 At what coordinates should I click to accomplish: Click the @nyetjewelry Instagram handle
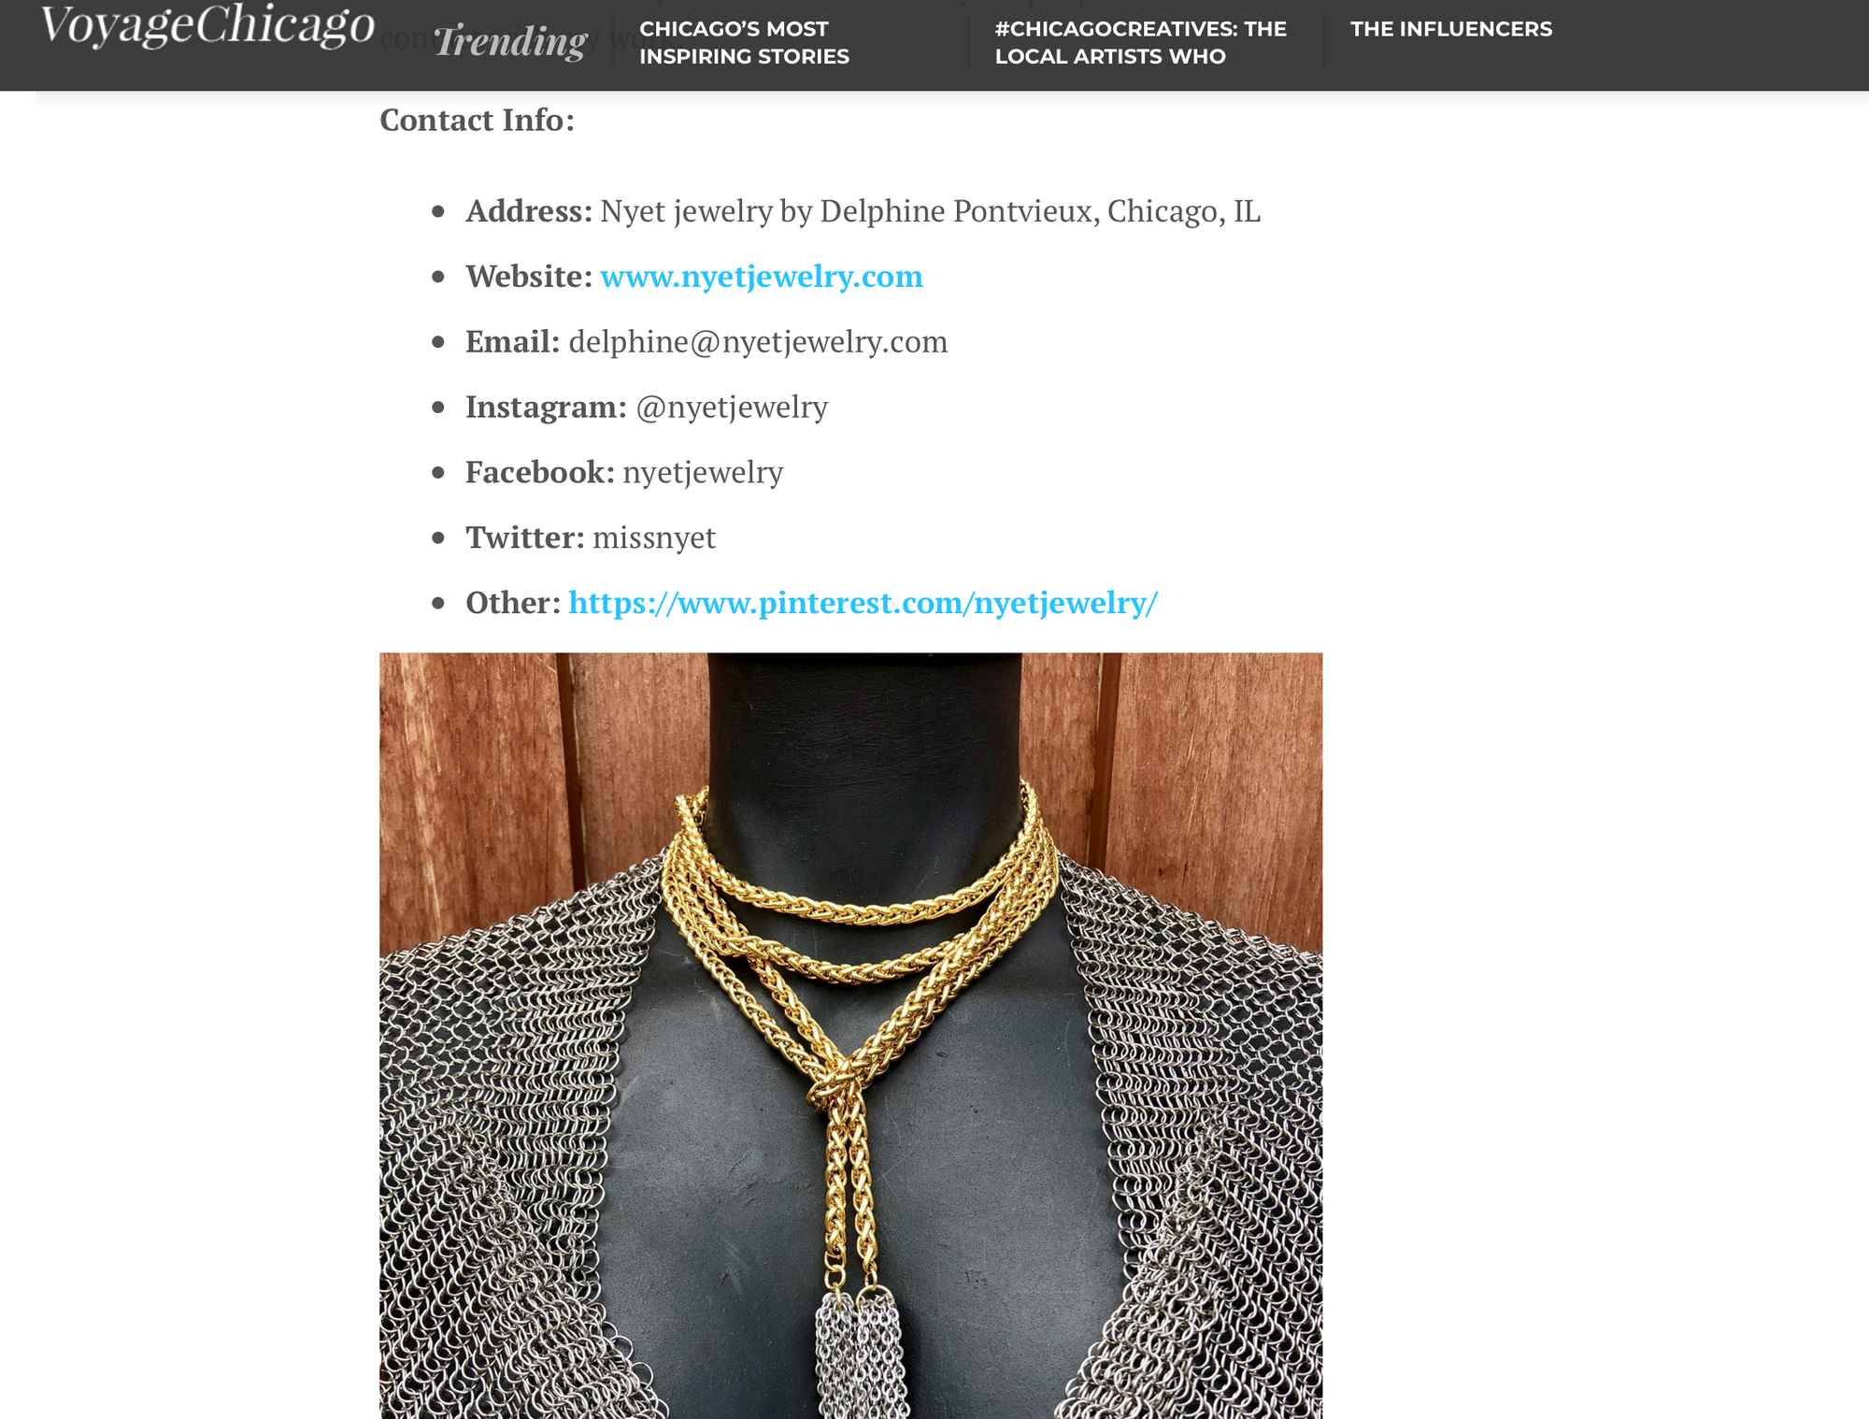pos(732,408)
